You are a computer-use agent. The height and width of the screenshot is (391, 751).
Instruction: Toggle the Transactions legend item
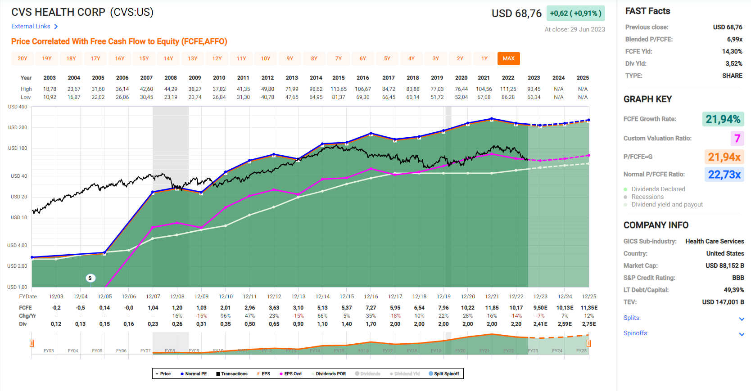pos(232,374)
